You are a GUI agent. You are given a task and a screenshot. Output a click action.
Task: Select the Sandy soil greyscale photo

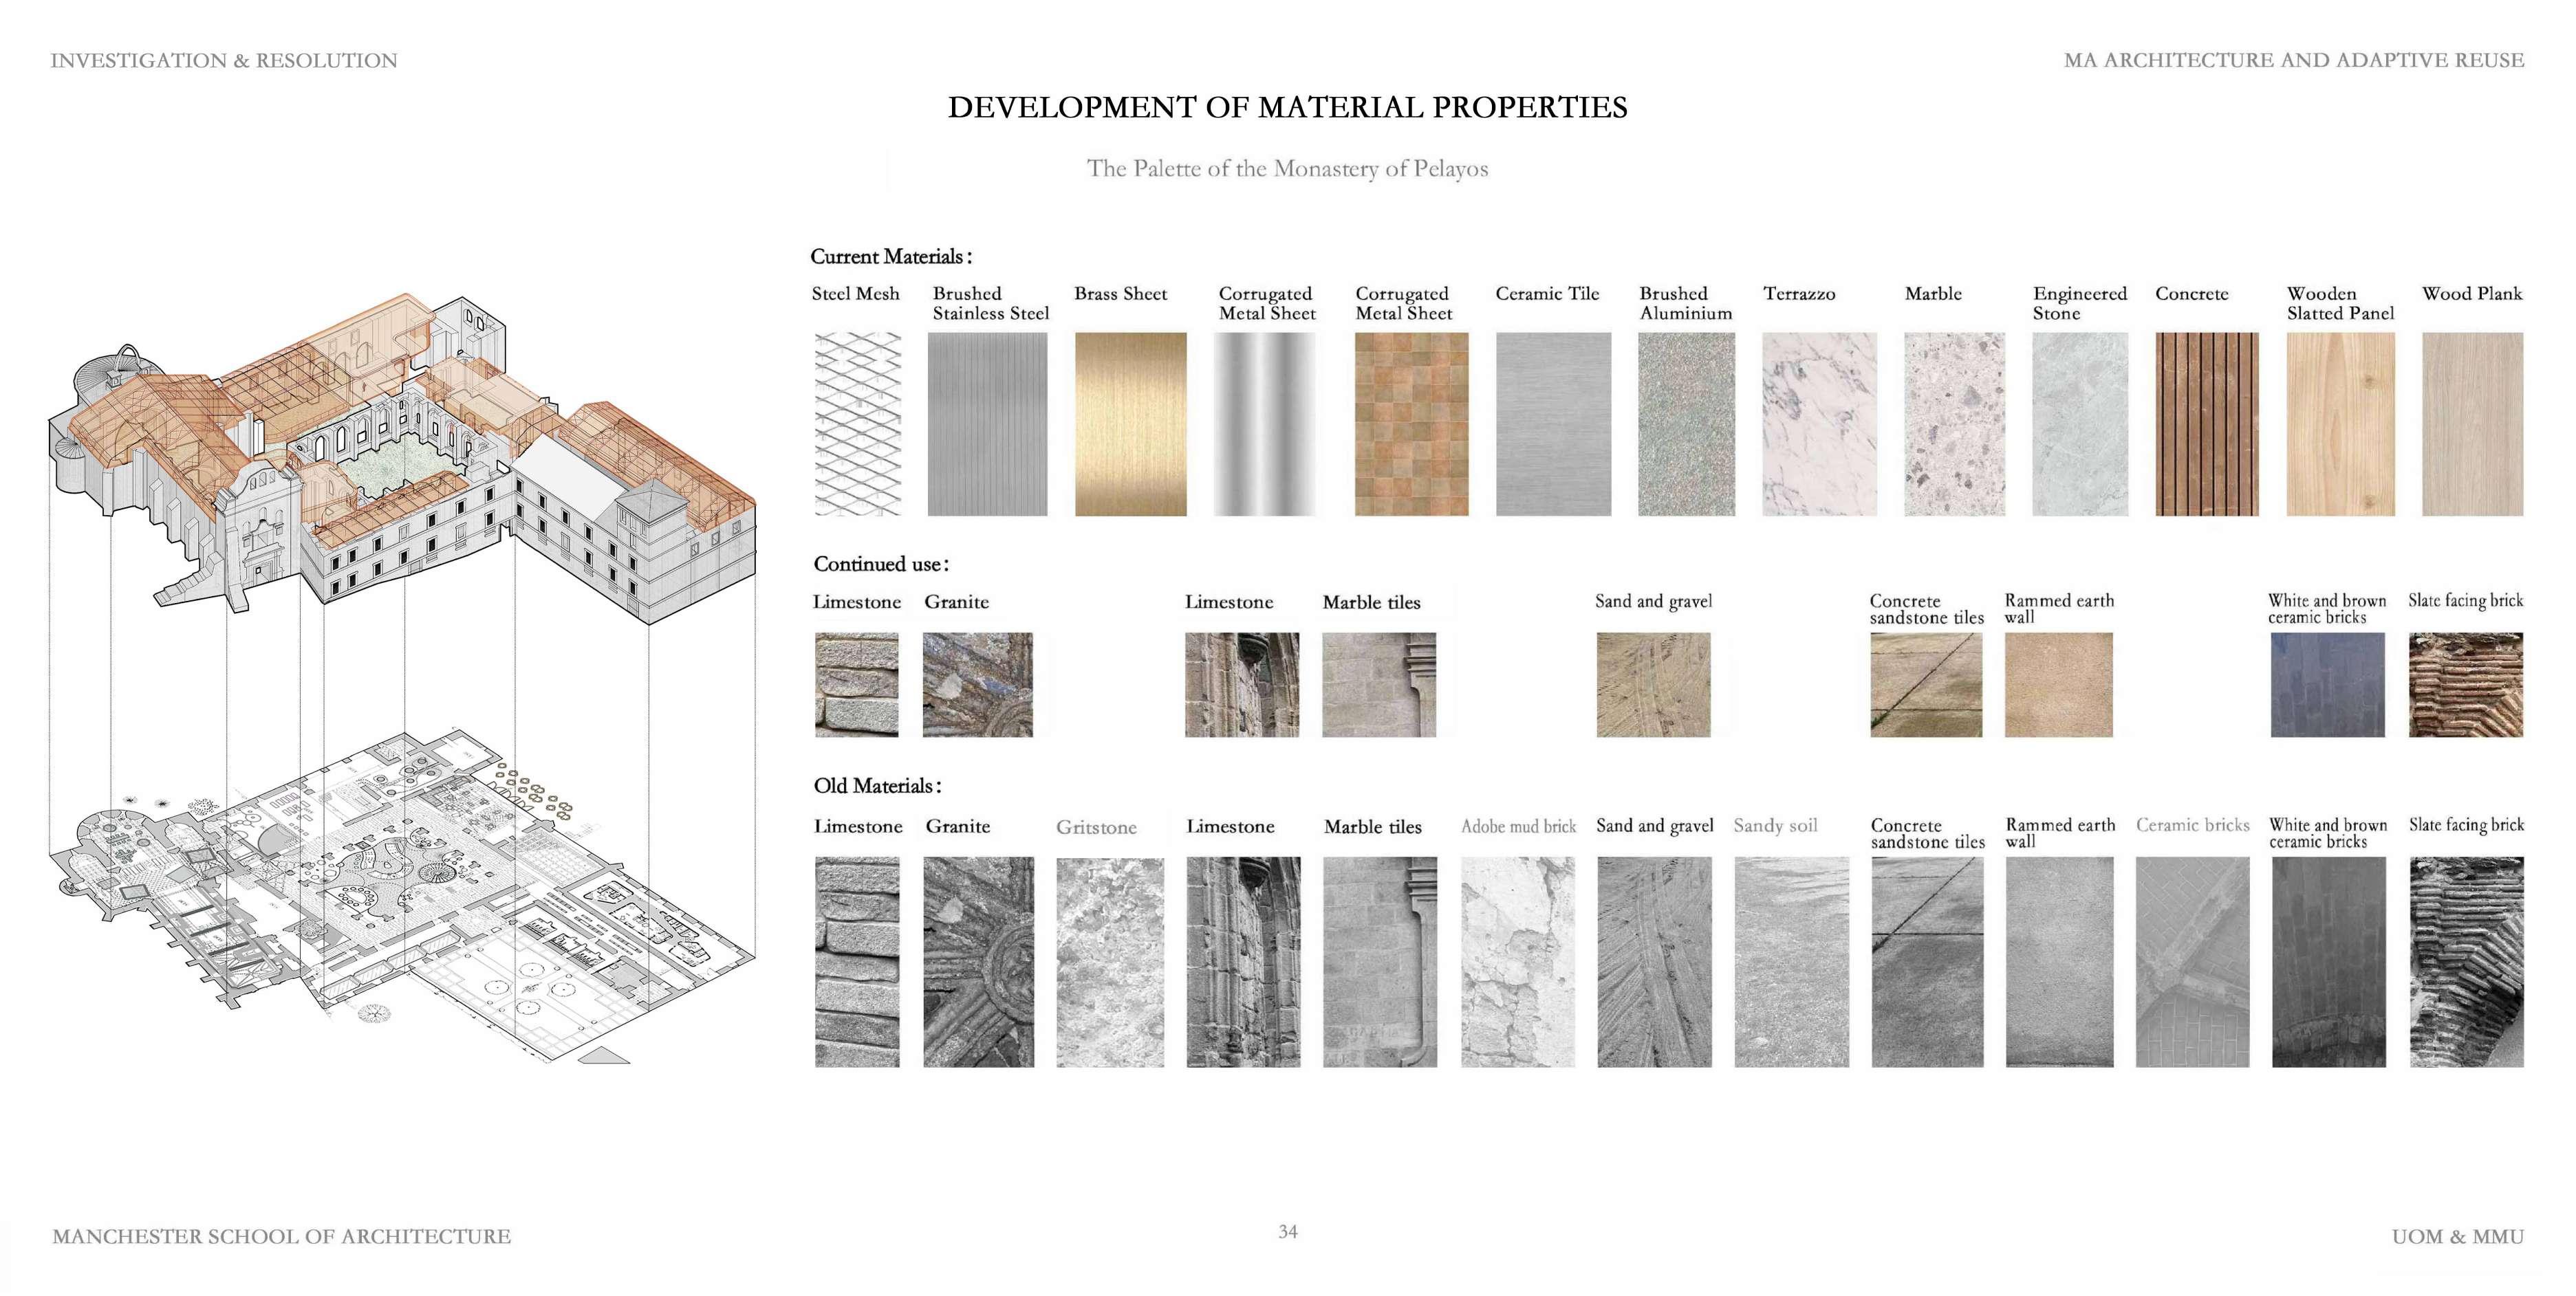[1791, 961]
